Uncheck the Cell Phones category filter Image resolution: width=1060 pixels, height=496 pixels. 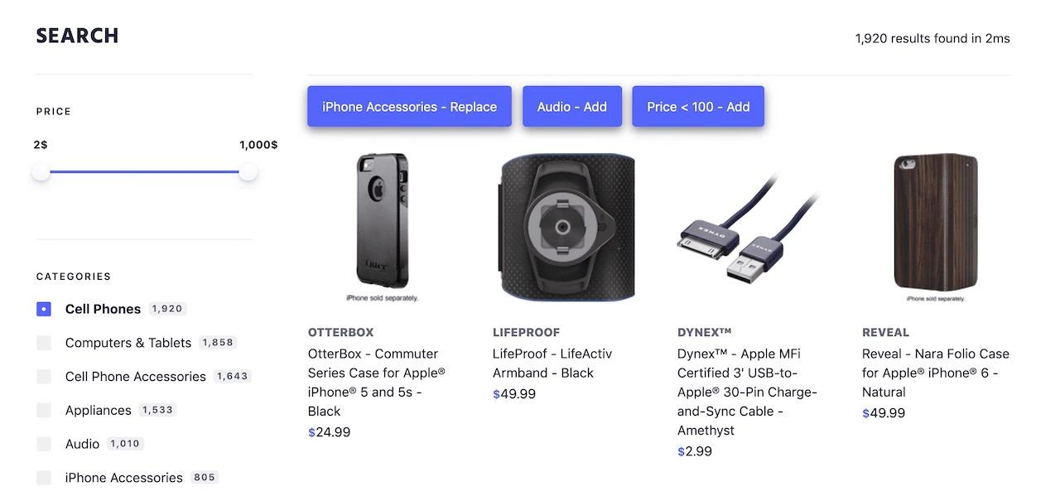tap(43, 308)
